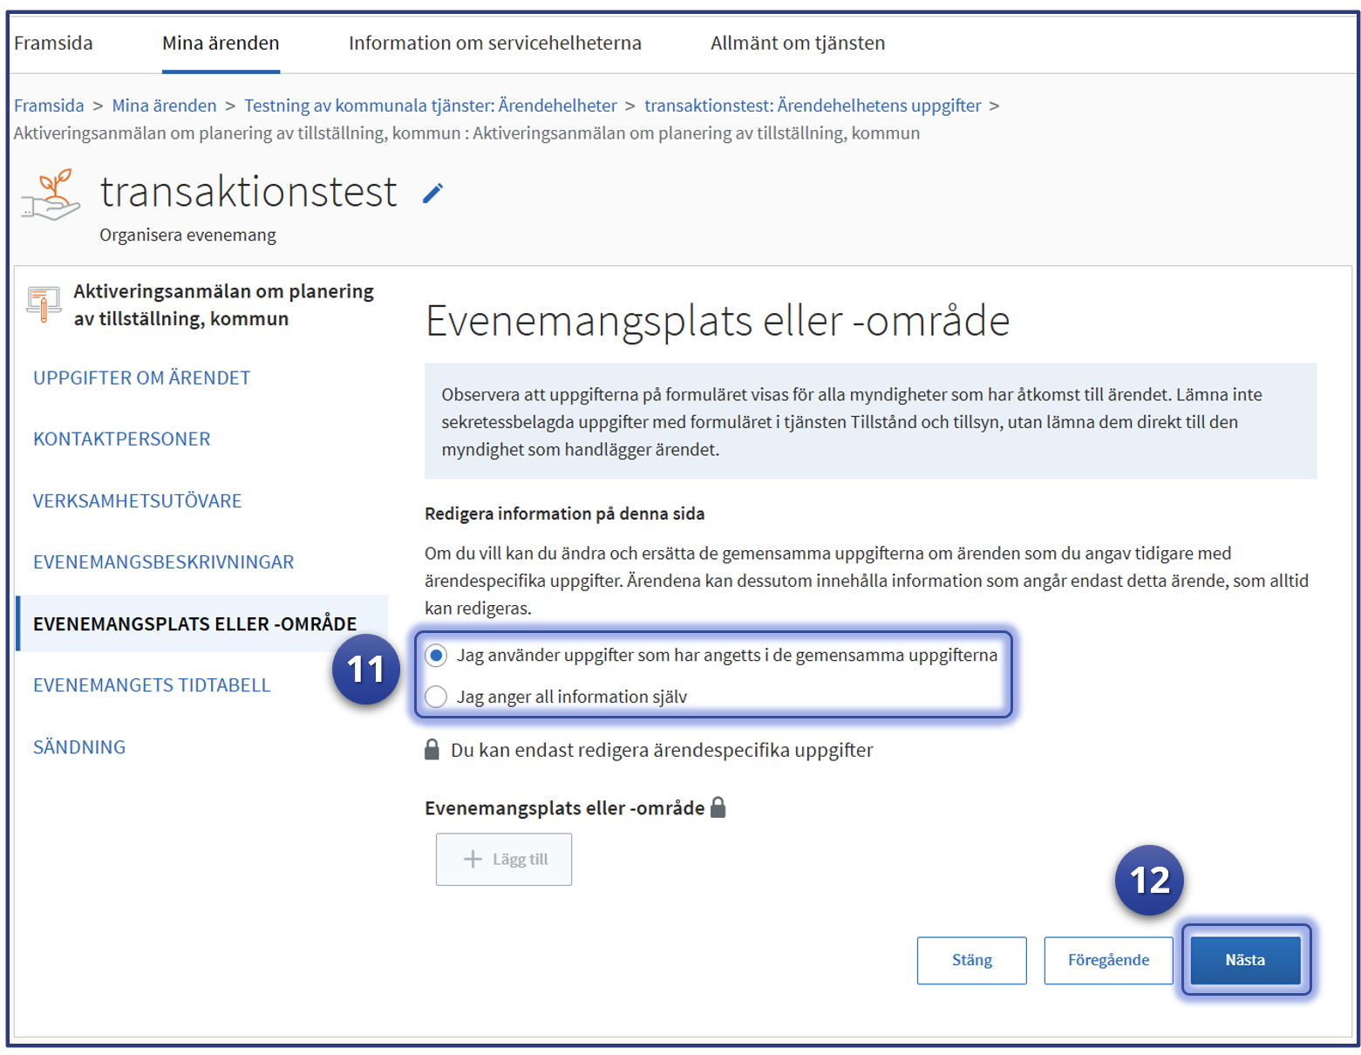Image resolution: width=1361 pixels, height=1055 pixels.
Task: Click the hand-with-plant service icon
Action: coord(51,195)
